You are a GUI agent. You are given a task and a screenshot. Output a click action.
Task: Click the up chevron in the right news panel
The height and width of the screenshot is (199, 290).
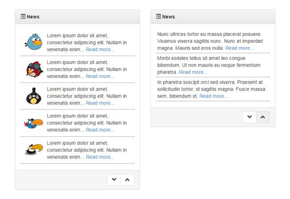pyautogui.click(x=263, y=117)
